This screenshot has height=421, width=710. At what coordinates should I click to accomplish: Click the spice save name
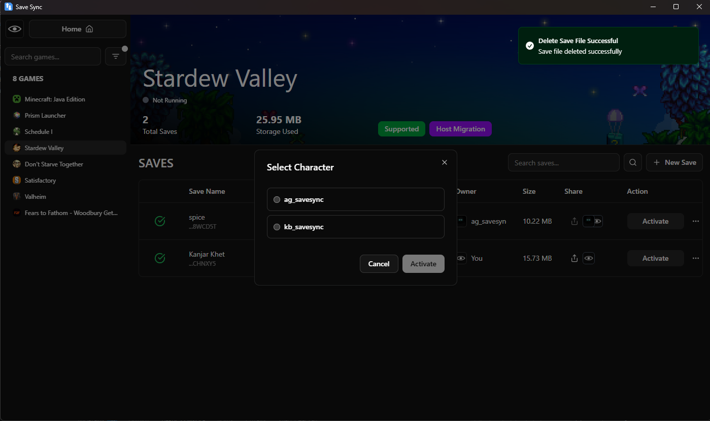197,217
